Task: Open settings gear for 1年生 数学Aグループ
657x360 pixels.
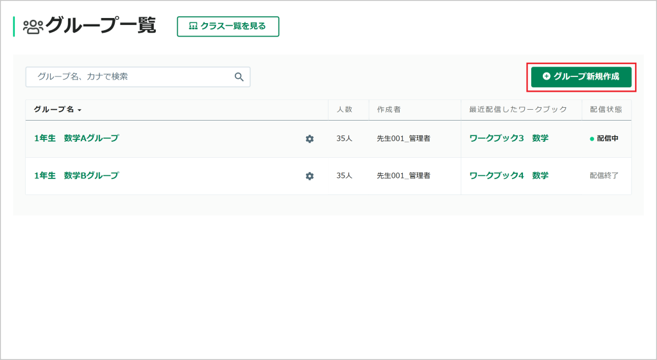Action: 310,139
